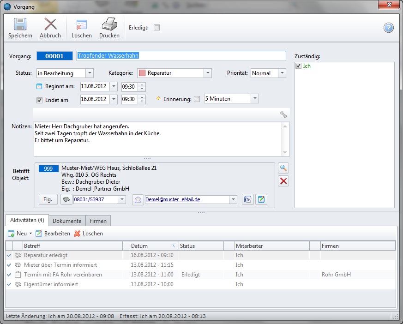Click the Endet am time stepper
Image resolution: width=403 pixels, height=324 pixels.
pos(142,99)
